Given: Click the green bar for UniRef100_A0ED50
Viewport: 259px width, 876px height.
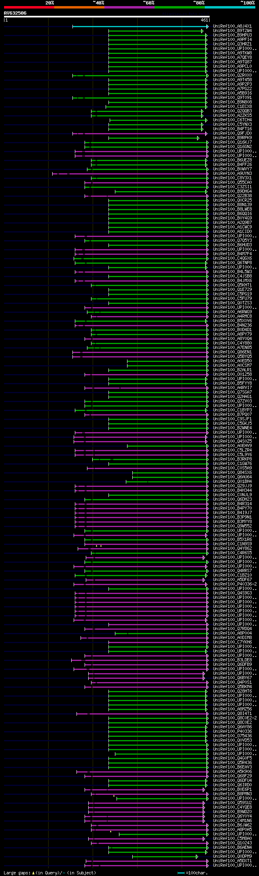Looking at the screenshot, I should (x=168, y=361).
